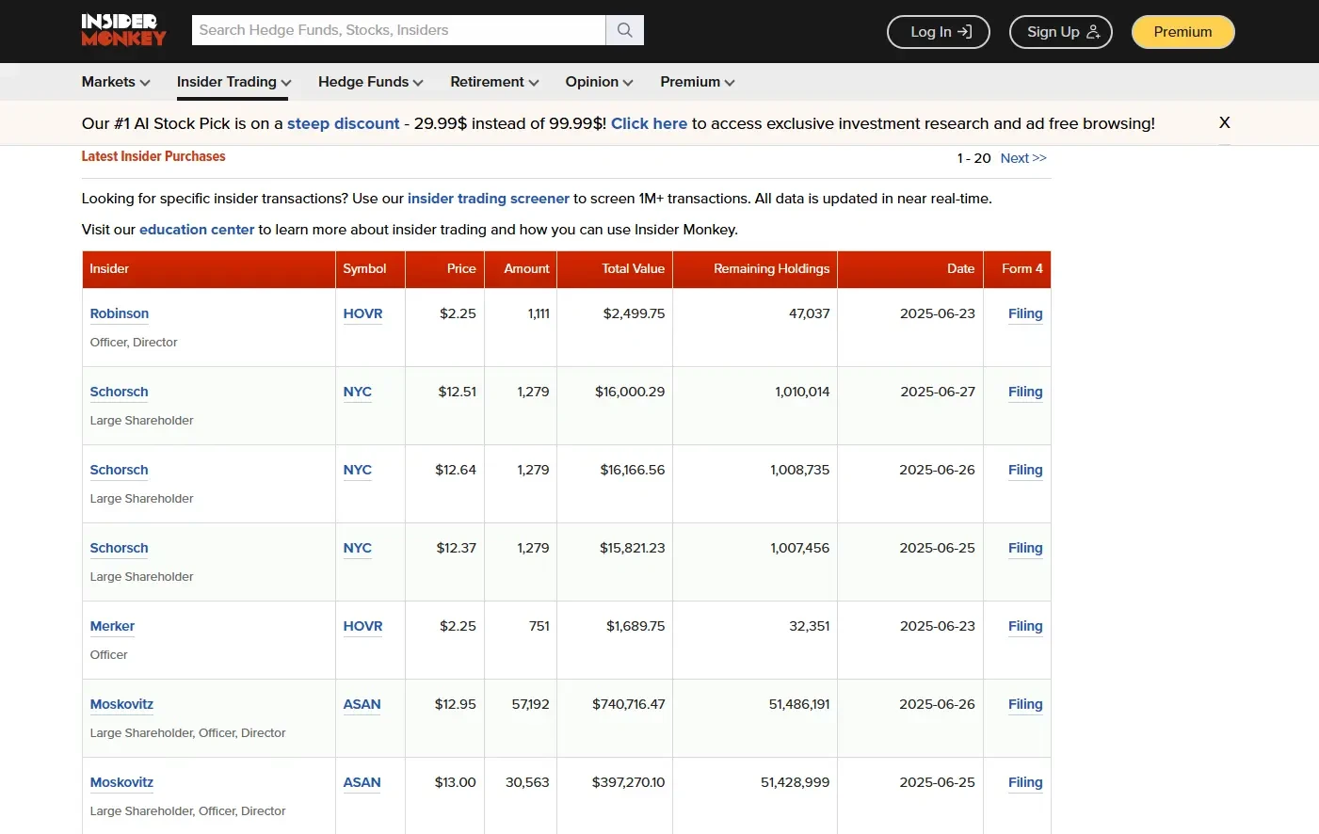Open NYC symbol in $12.64 row
Image resolution: width=1319 pixels, height=834 pixels.
coord(358,470)
